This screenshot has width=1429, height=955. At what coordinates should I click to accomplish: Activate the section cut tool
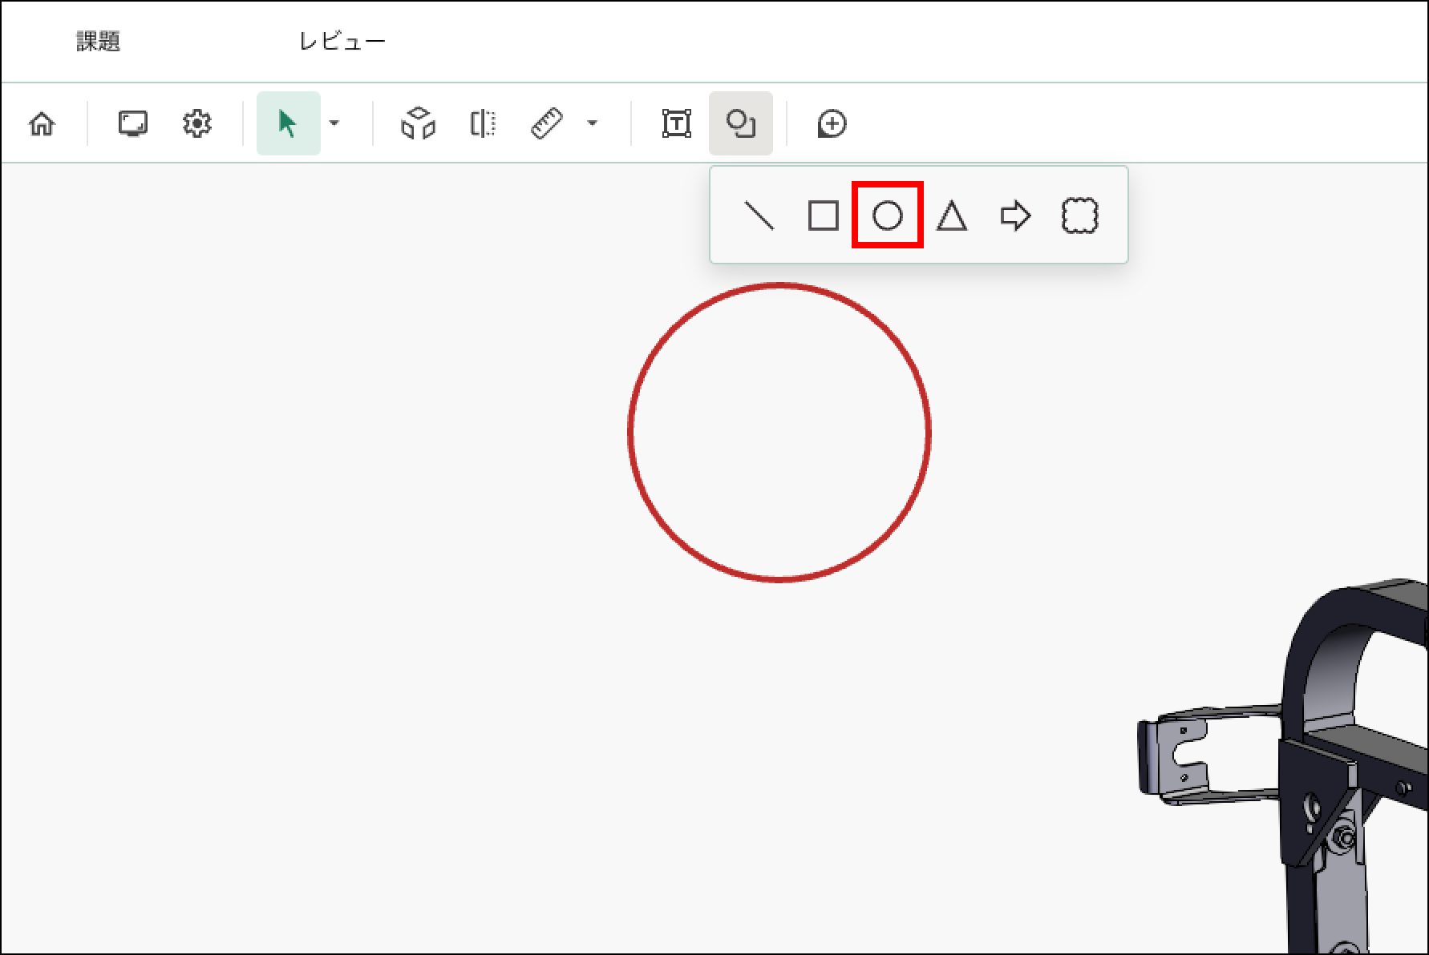[482, 123]
